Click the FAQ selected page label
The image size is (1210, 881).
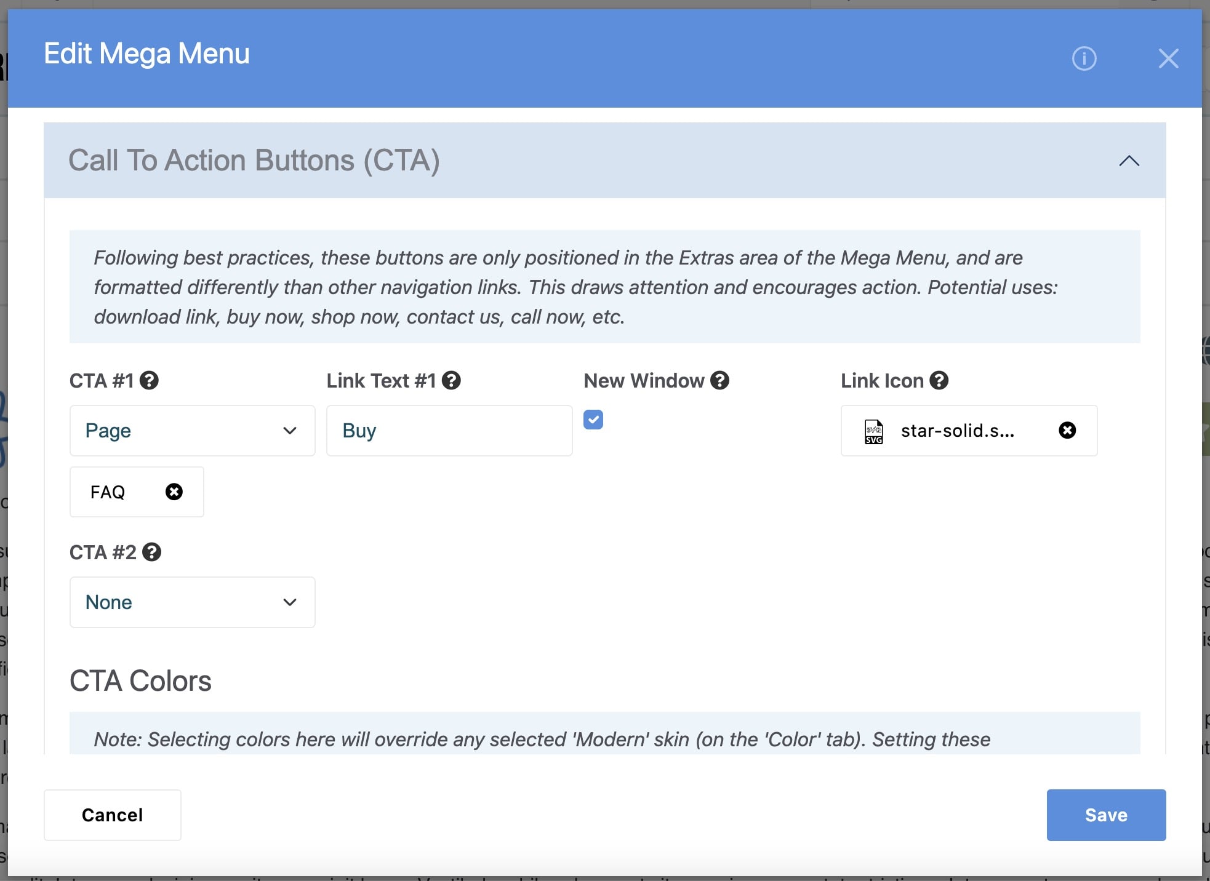108,492
